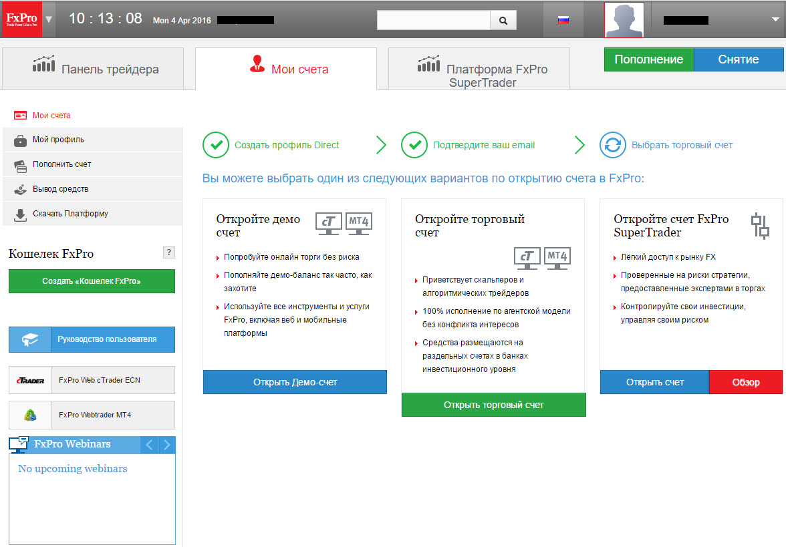Open Руководство пользователя guide button

[x=92, y=339]
